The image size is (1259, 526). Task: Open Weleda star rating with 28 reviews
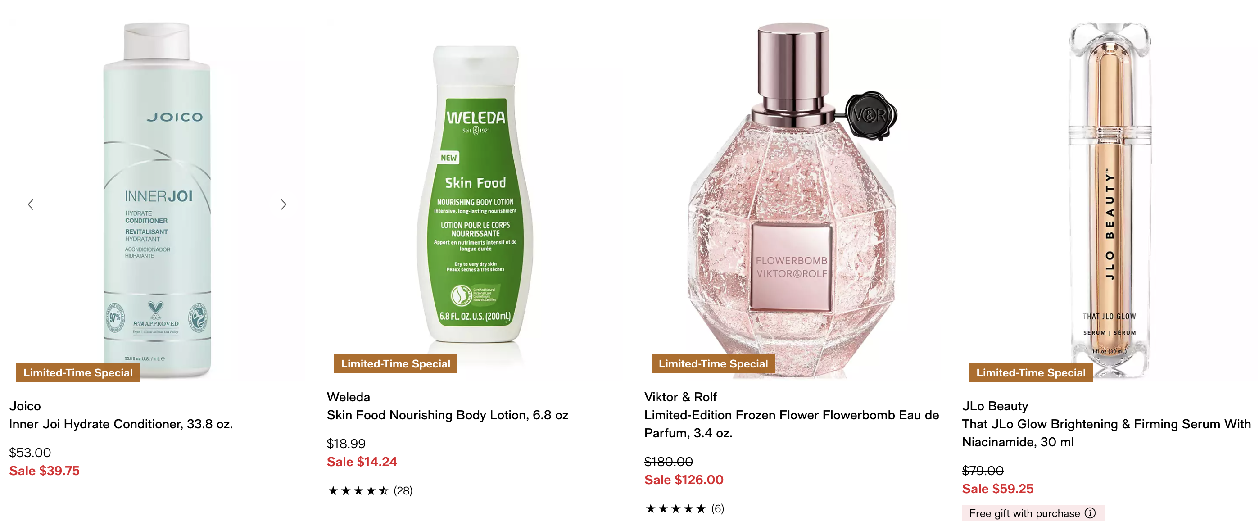[370, 490]
